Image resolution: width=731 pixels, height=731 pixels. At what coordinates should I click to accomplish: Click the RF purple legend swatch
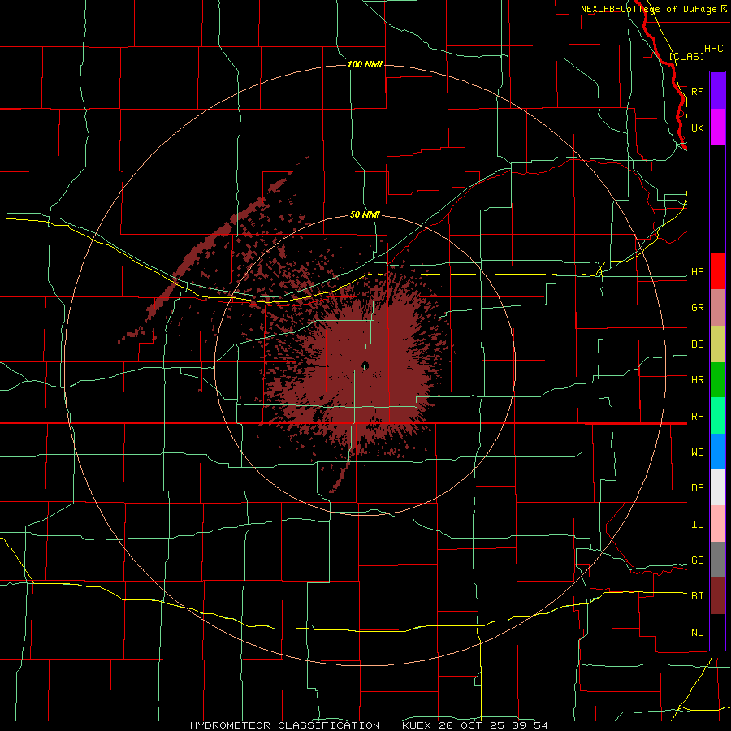tap(717, 91)
